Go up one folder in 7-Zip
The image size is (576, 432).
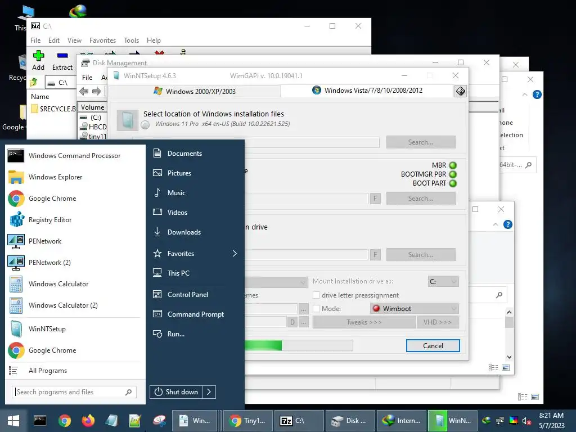[x=34, y=82]
